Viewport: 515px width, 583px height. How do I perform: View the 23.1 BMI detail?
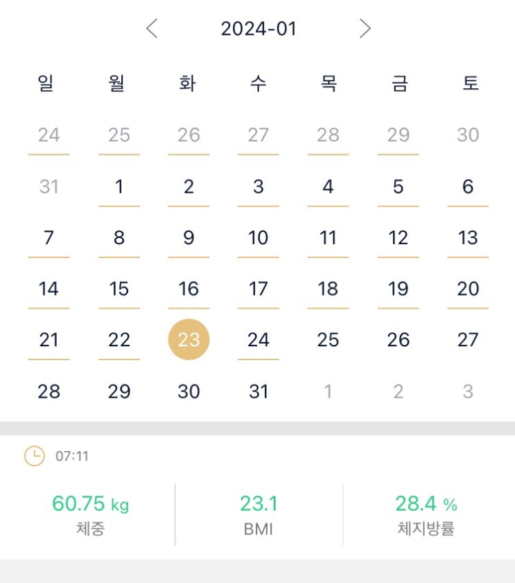point(259,514)
